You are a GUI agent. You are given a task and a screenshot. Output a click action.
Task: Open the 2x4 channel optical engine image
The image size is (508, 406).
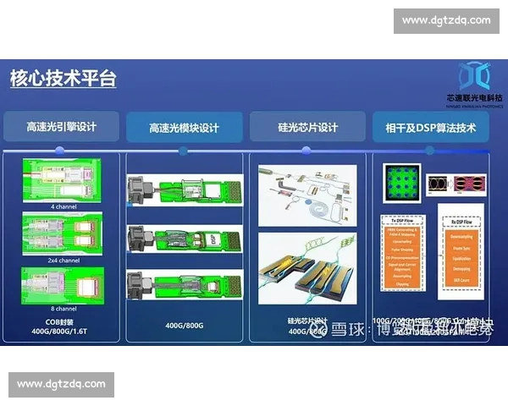(62, 233)
